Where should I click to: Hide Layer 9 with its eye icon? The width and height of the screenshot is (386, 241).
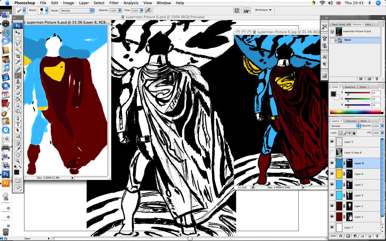click(x=332, y=142)
